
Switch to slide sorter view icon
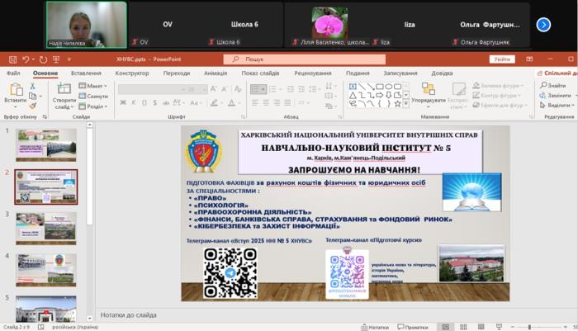[x=466, y=327]
